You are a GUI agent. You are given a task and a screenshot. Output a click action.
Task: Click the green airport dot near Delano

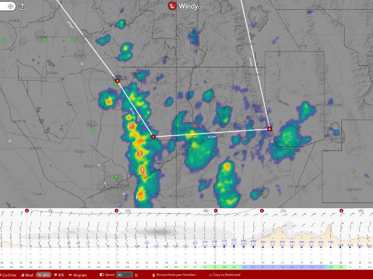pos(93,128)
